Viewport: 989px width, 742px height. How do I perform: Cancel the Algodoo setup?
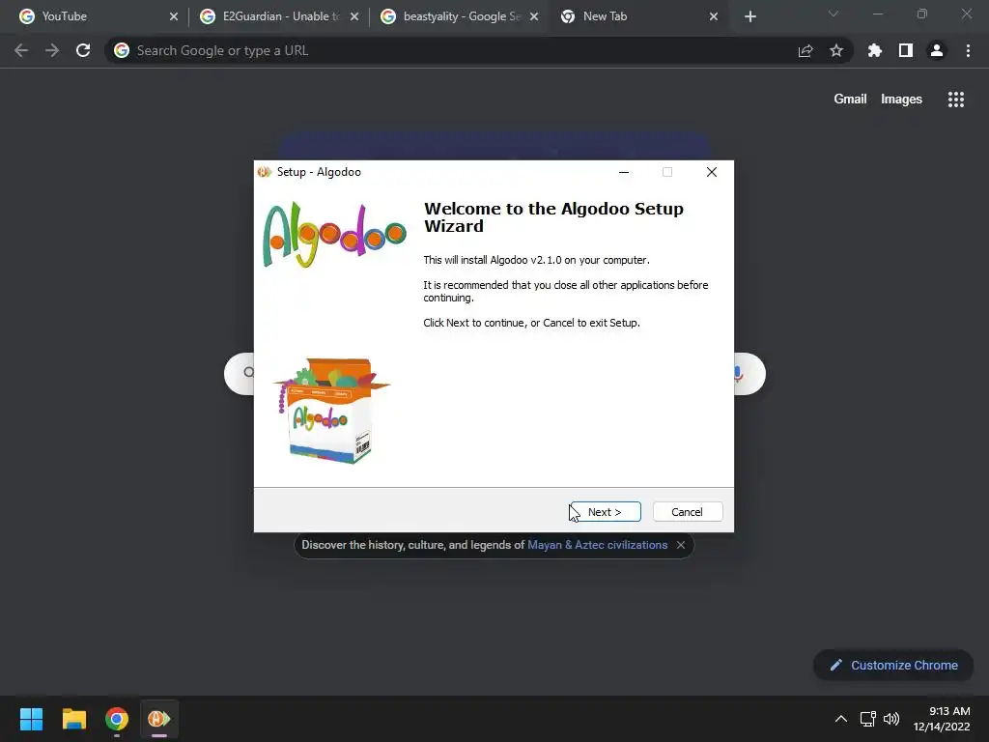(688, 512)
